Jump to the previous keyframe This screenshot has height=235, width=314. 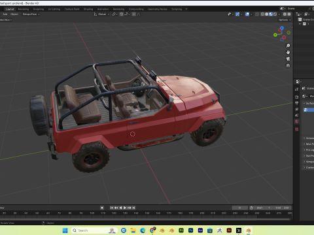tap(116, 208)
